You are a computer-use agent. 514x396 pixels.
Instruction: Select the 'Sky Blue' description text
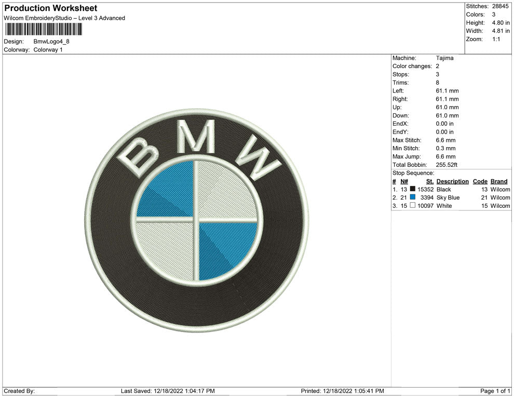click(448, 197)
